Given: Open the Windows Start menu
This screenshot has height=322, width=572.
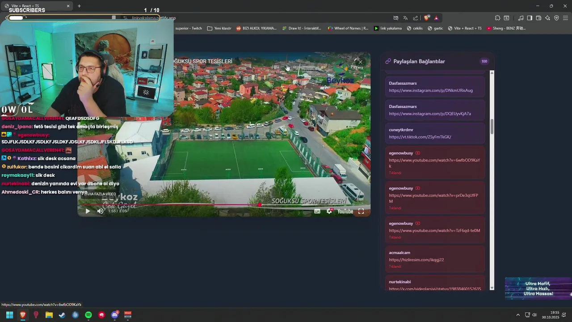Looking at the screenshot, I should tap(9, 315).
